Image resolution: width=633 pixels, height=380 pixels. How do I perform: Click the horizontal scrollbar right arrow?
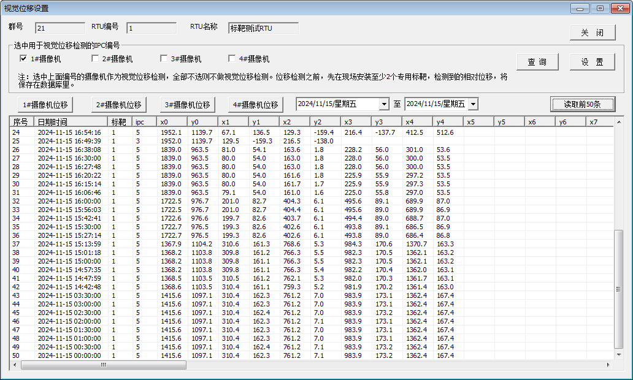click(608, 365)
